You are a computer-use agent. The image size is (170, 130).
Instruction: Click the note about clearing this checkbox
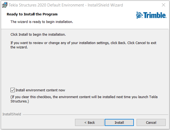pyautogui.click(x=84, y=99)
